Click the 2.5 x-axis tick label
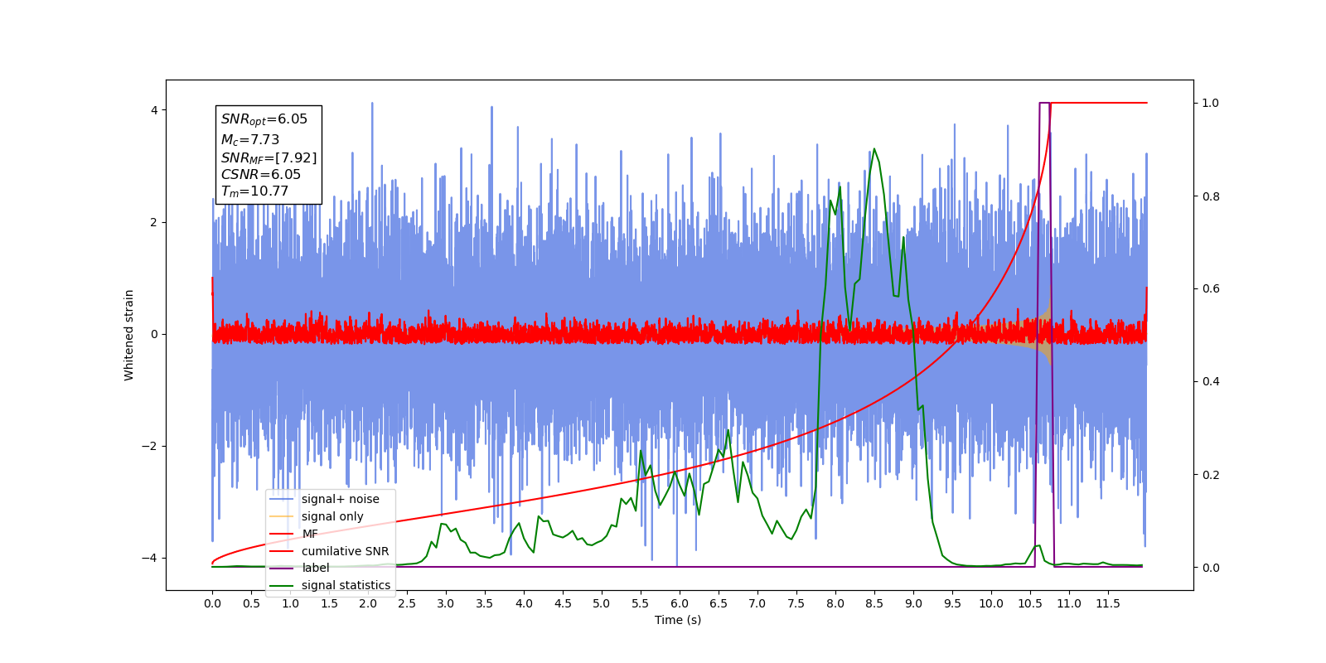The image size is (1326, 663). [407, 603]
